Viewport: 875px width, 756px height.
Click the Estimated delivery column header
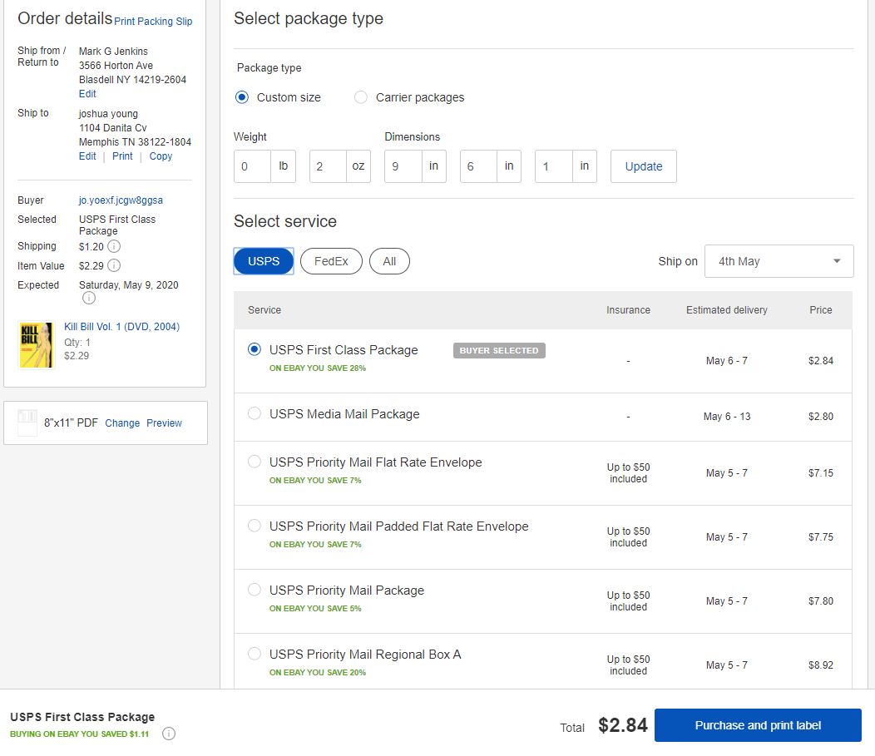click(x=727, y=309)
